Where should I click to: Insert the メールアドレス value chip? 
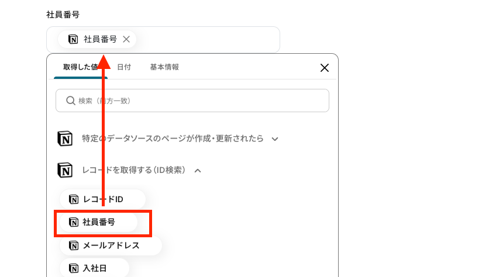tap(111, 245)
